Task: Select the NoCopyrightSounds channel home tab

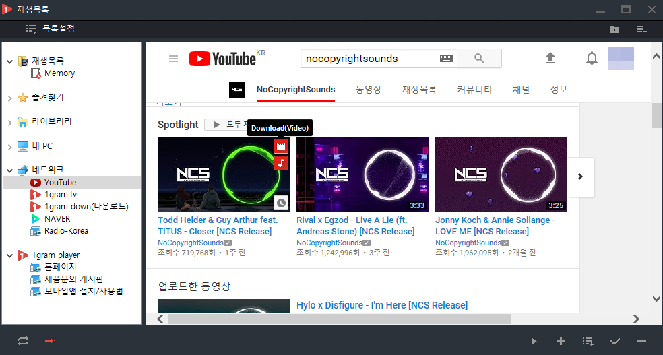Action: (296, 90)
